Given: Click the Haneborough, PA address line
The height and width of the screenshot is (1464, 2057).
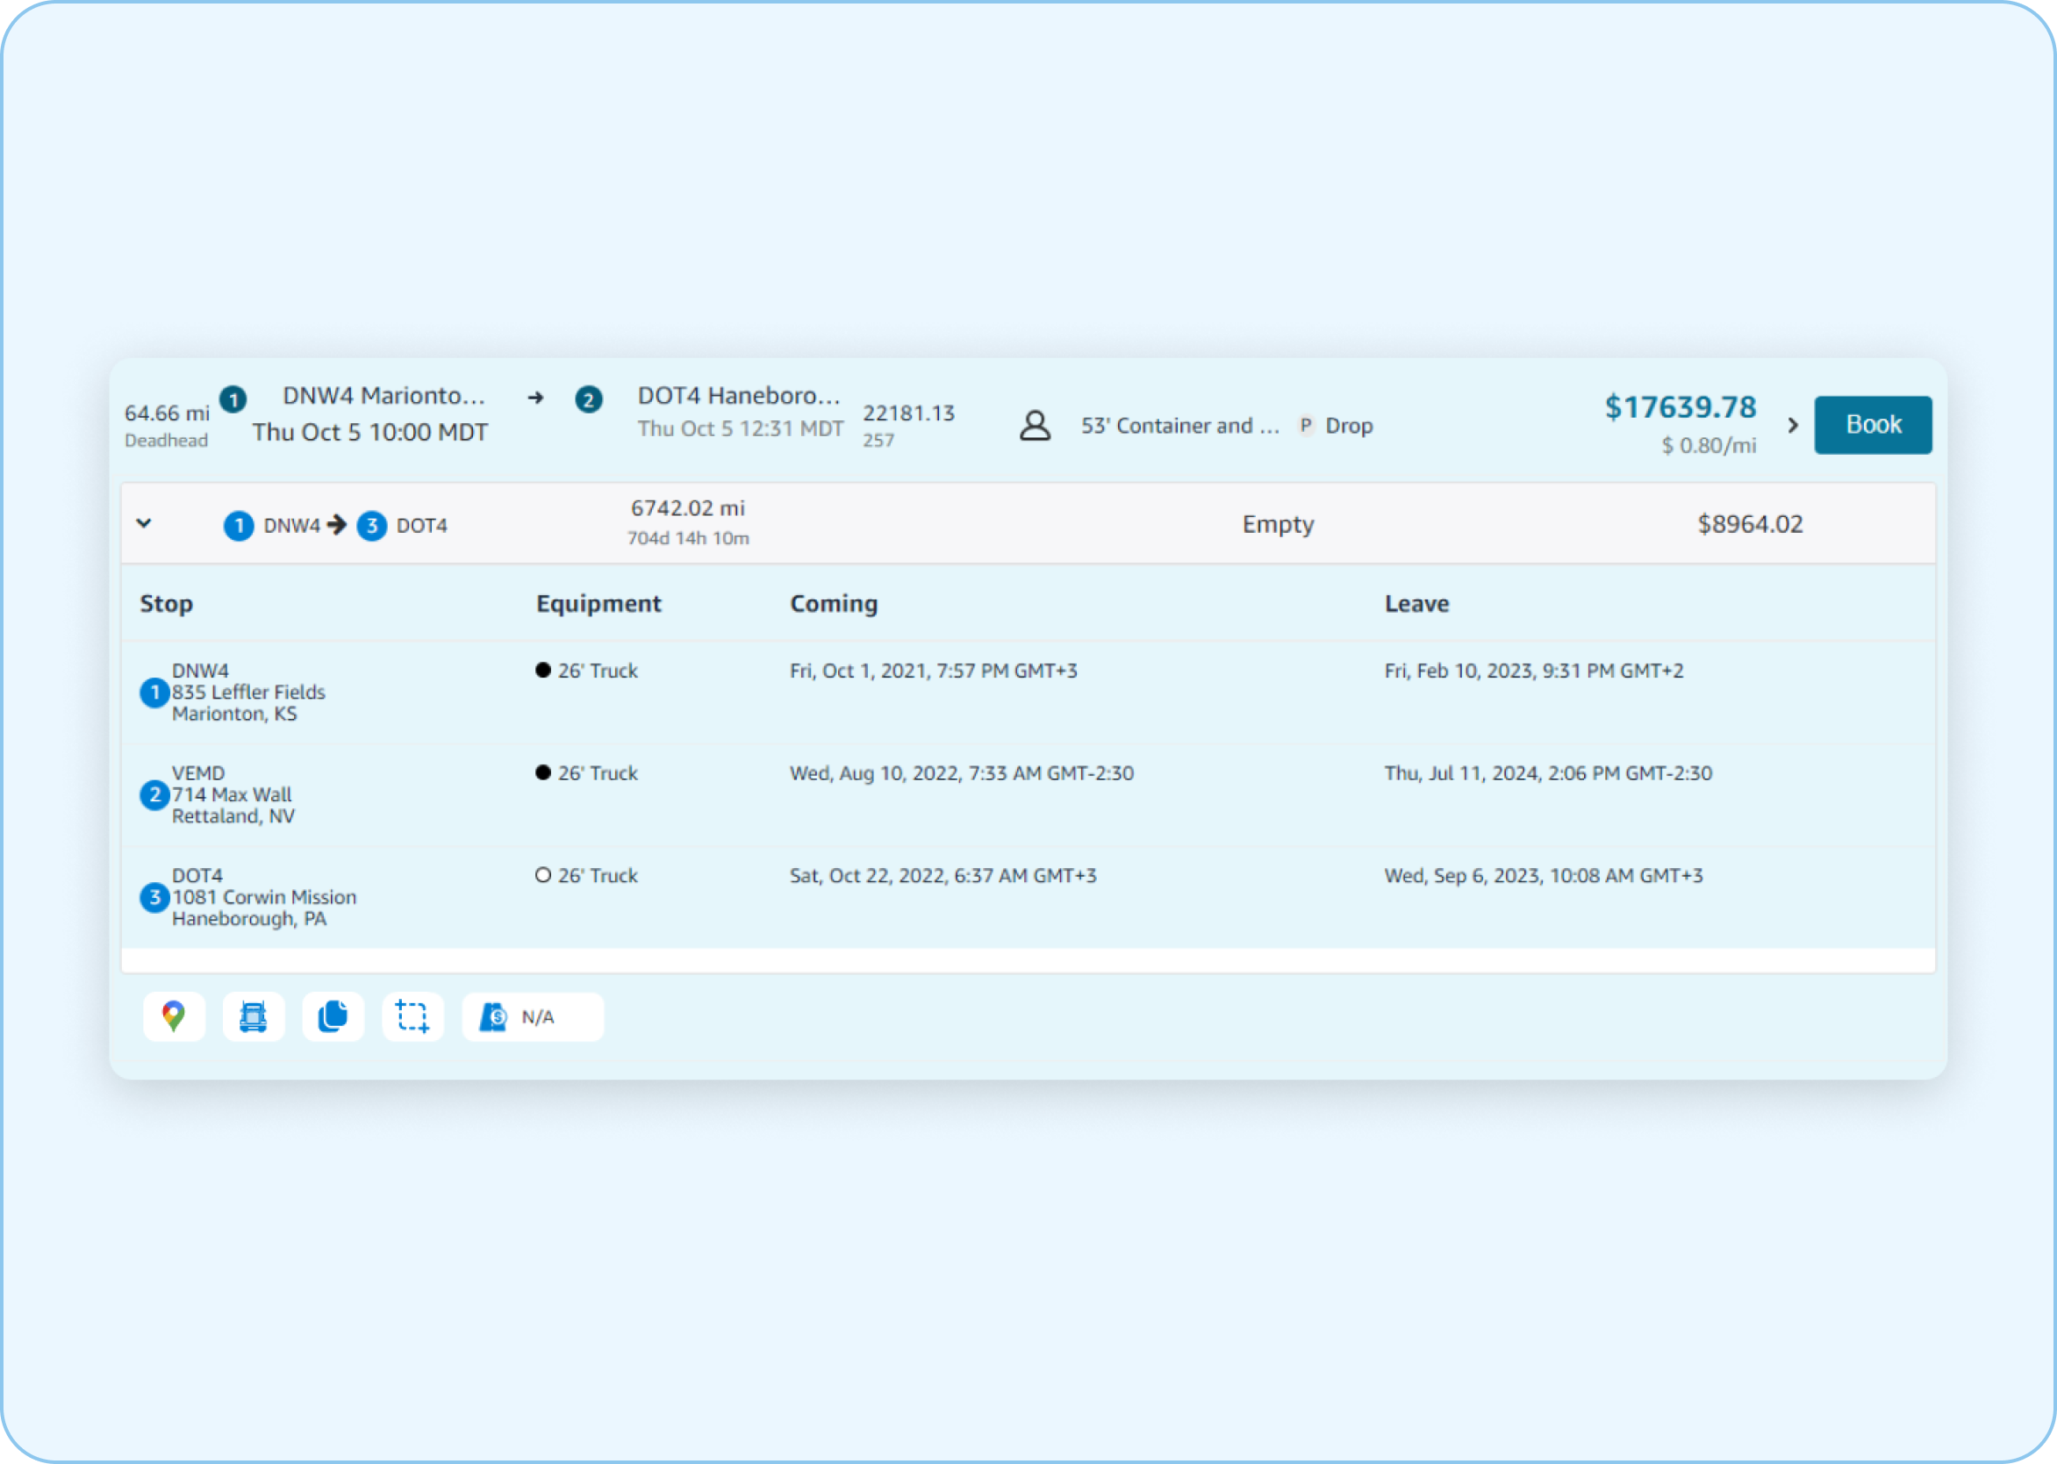Looking at the screenshot, I should click(x=250, y=920).
